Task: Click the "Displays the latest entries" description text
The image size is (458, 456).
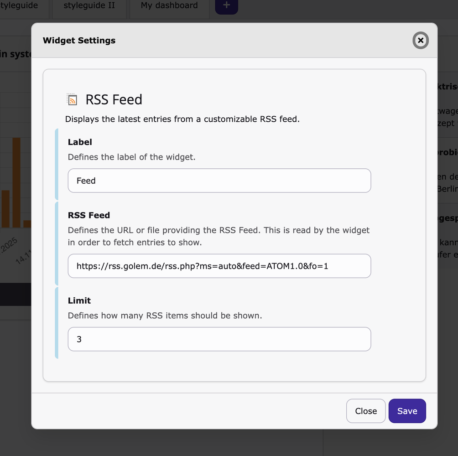Action: 182,119
